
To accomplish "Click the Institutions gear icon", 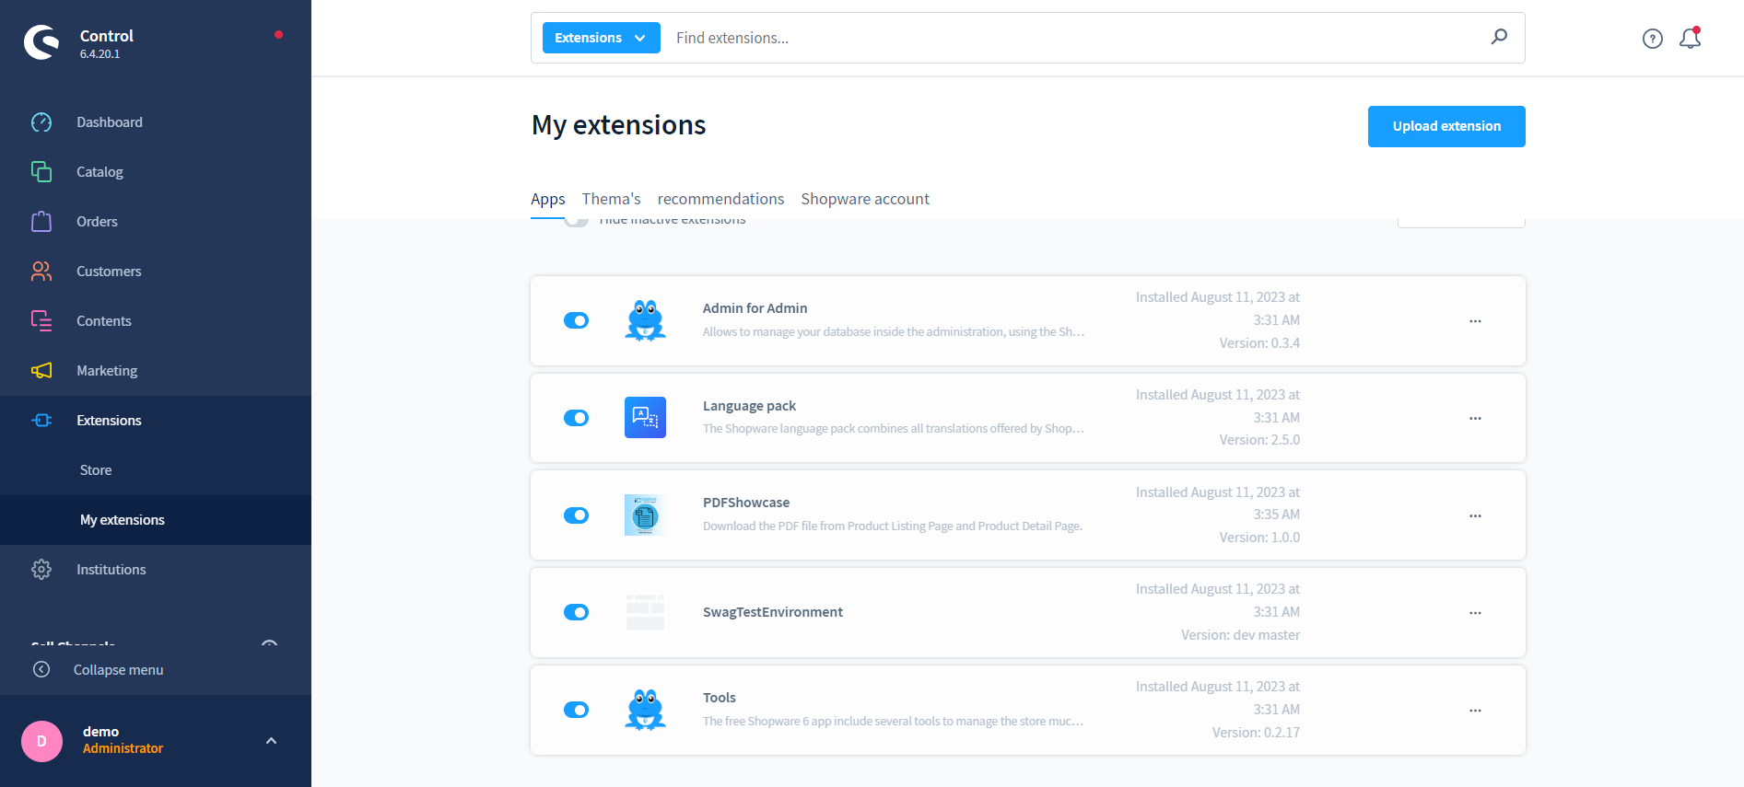I will pyautogui.click(x=41, y=570).
